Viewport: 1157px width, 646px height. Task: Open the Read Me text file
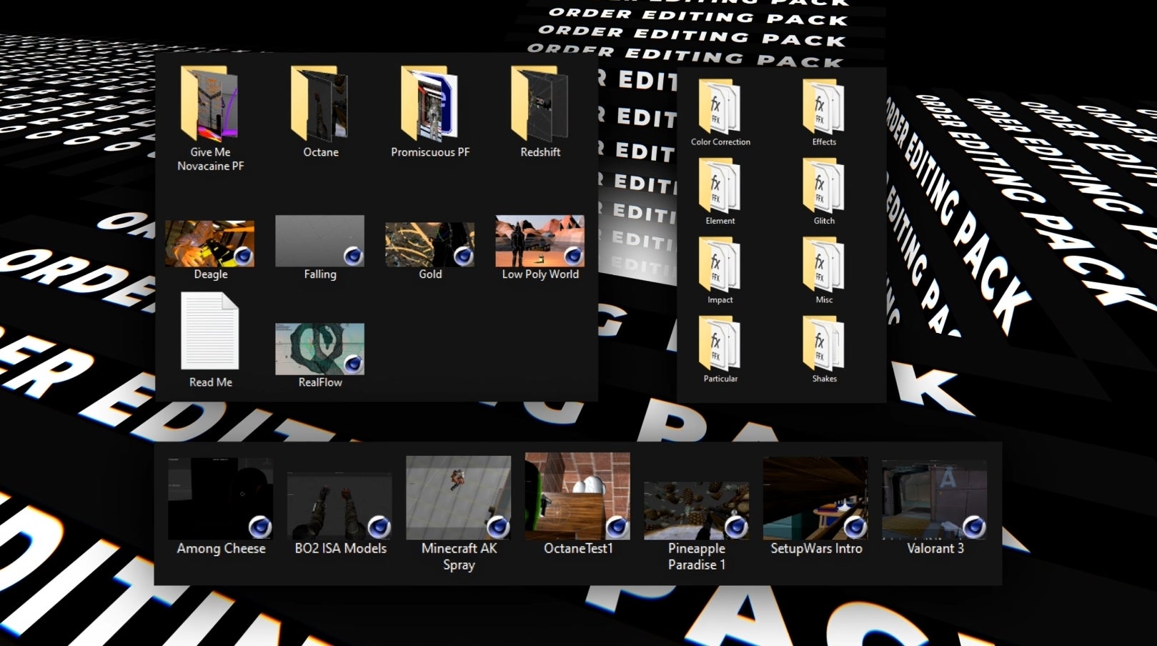210,336
